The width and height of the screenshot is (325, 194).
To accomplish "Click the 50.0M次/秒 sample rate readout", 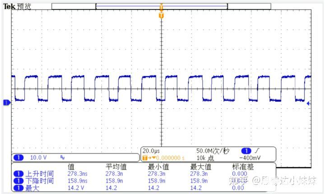I will coord(213,151).
